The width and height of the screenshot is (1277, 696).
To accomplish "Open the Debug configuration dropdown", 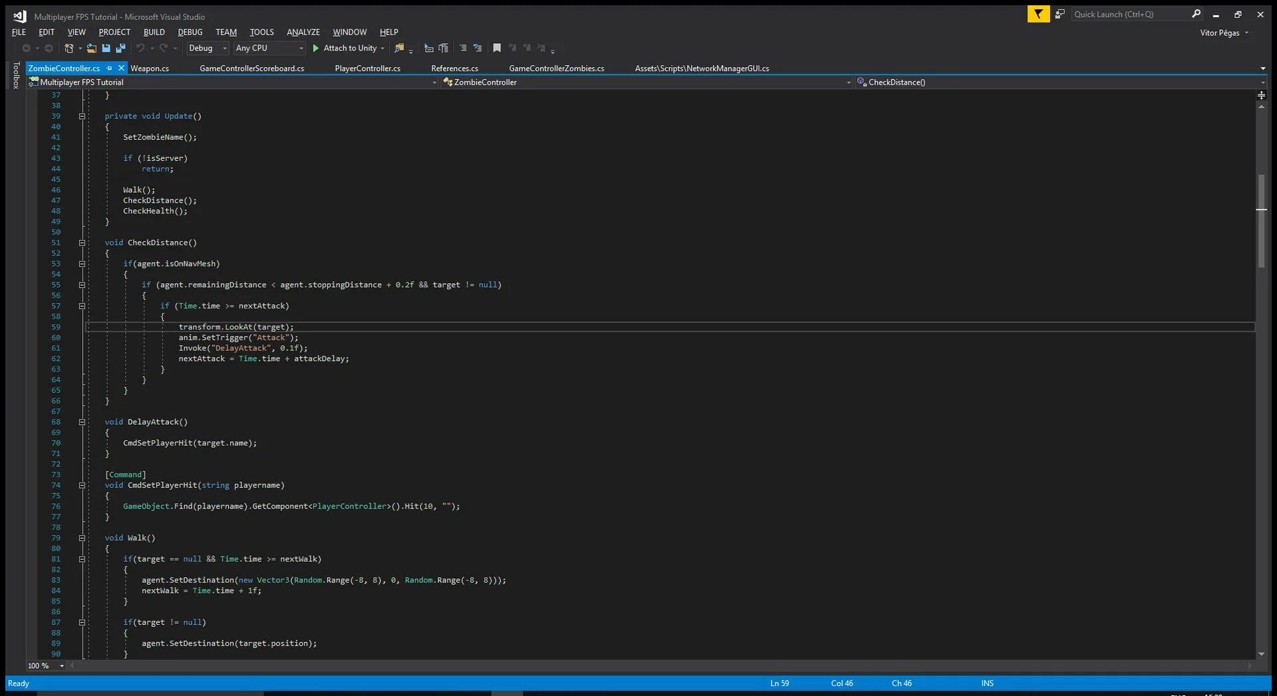I will coord(208,49).
